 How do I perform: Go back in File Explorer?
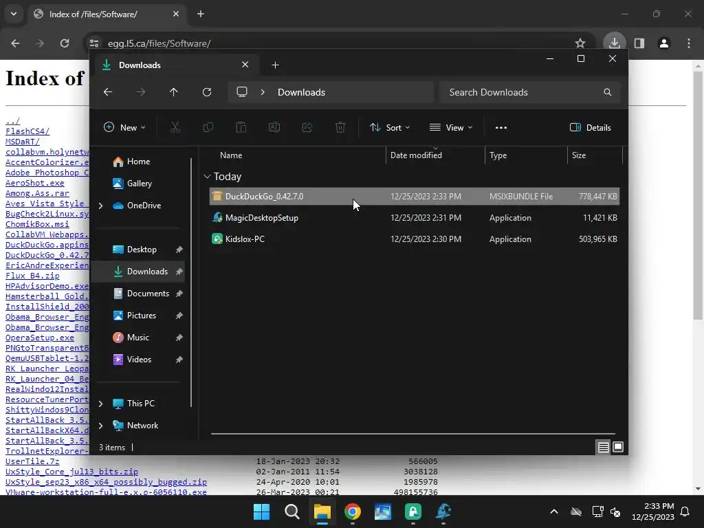(108, 92)
